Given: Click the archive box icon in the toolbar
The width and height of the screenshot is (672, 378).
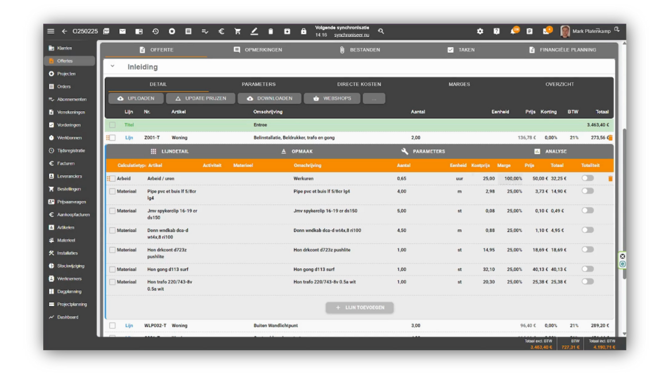Looking at the screenshot, I should pos(287,31).
